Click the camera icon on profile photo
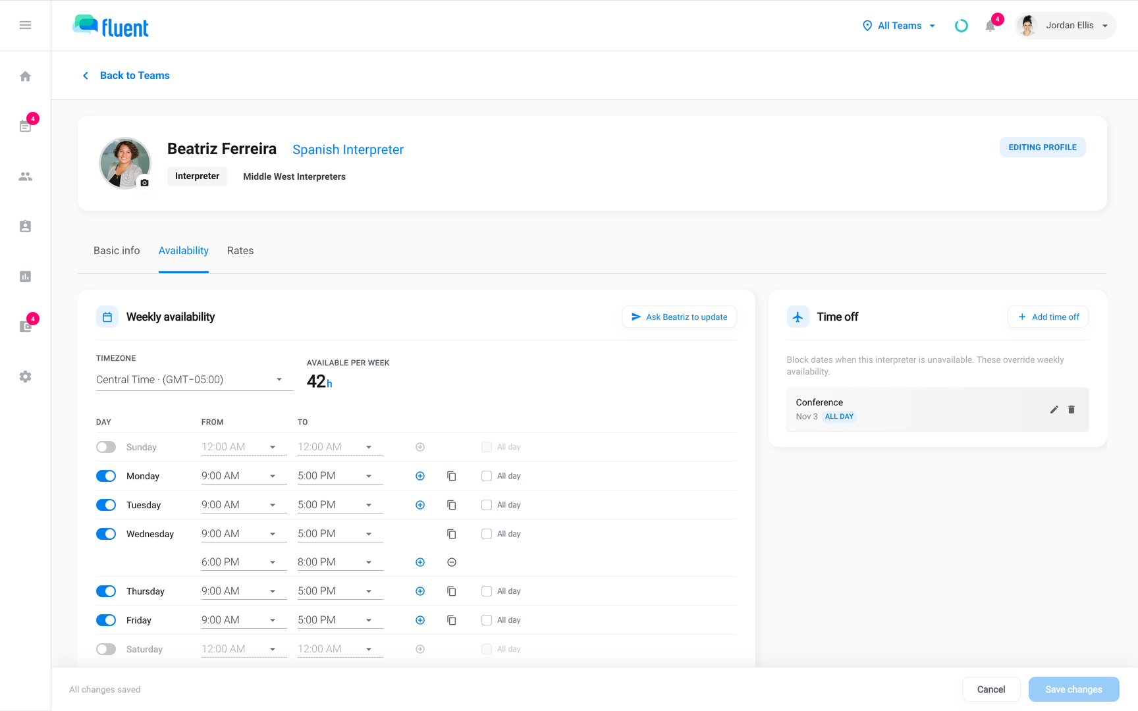Image resolution: width=1138 pixels, height=711 pixels. 144,182
